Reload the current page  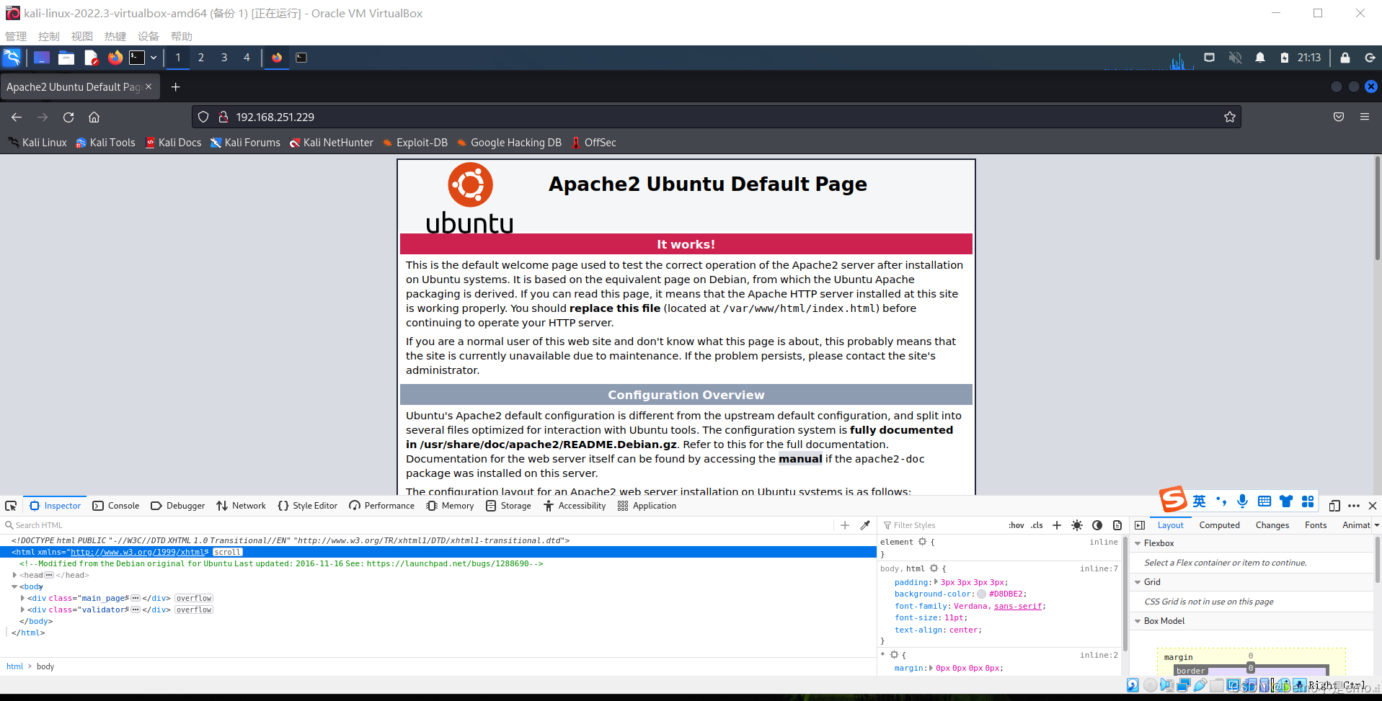pos(68,117)
